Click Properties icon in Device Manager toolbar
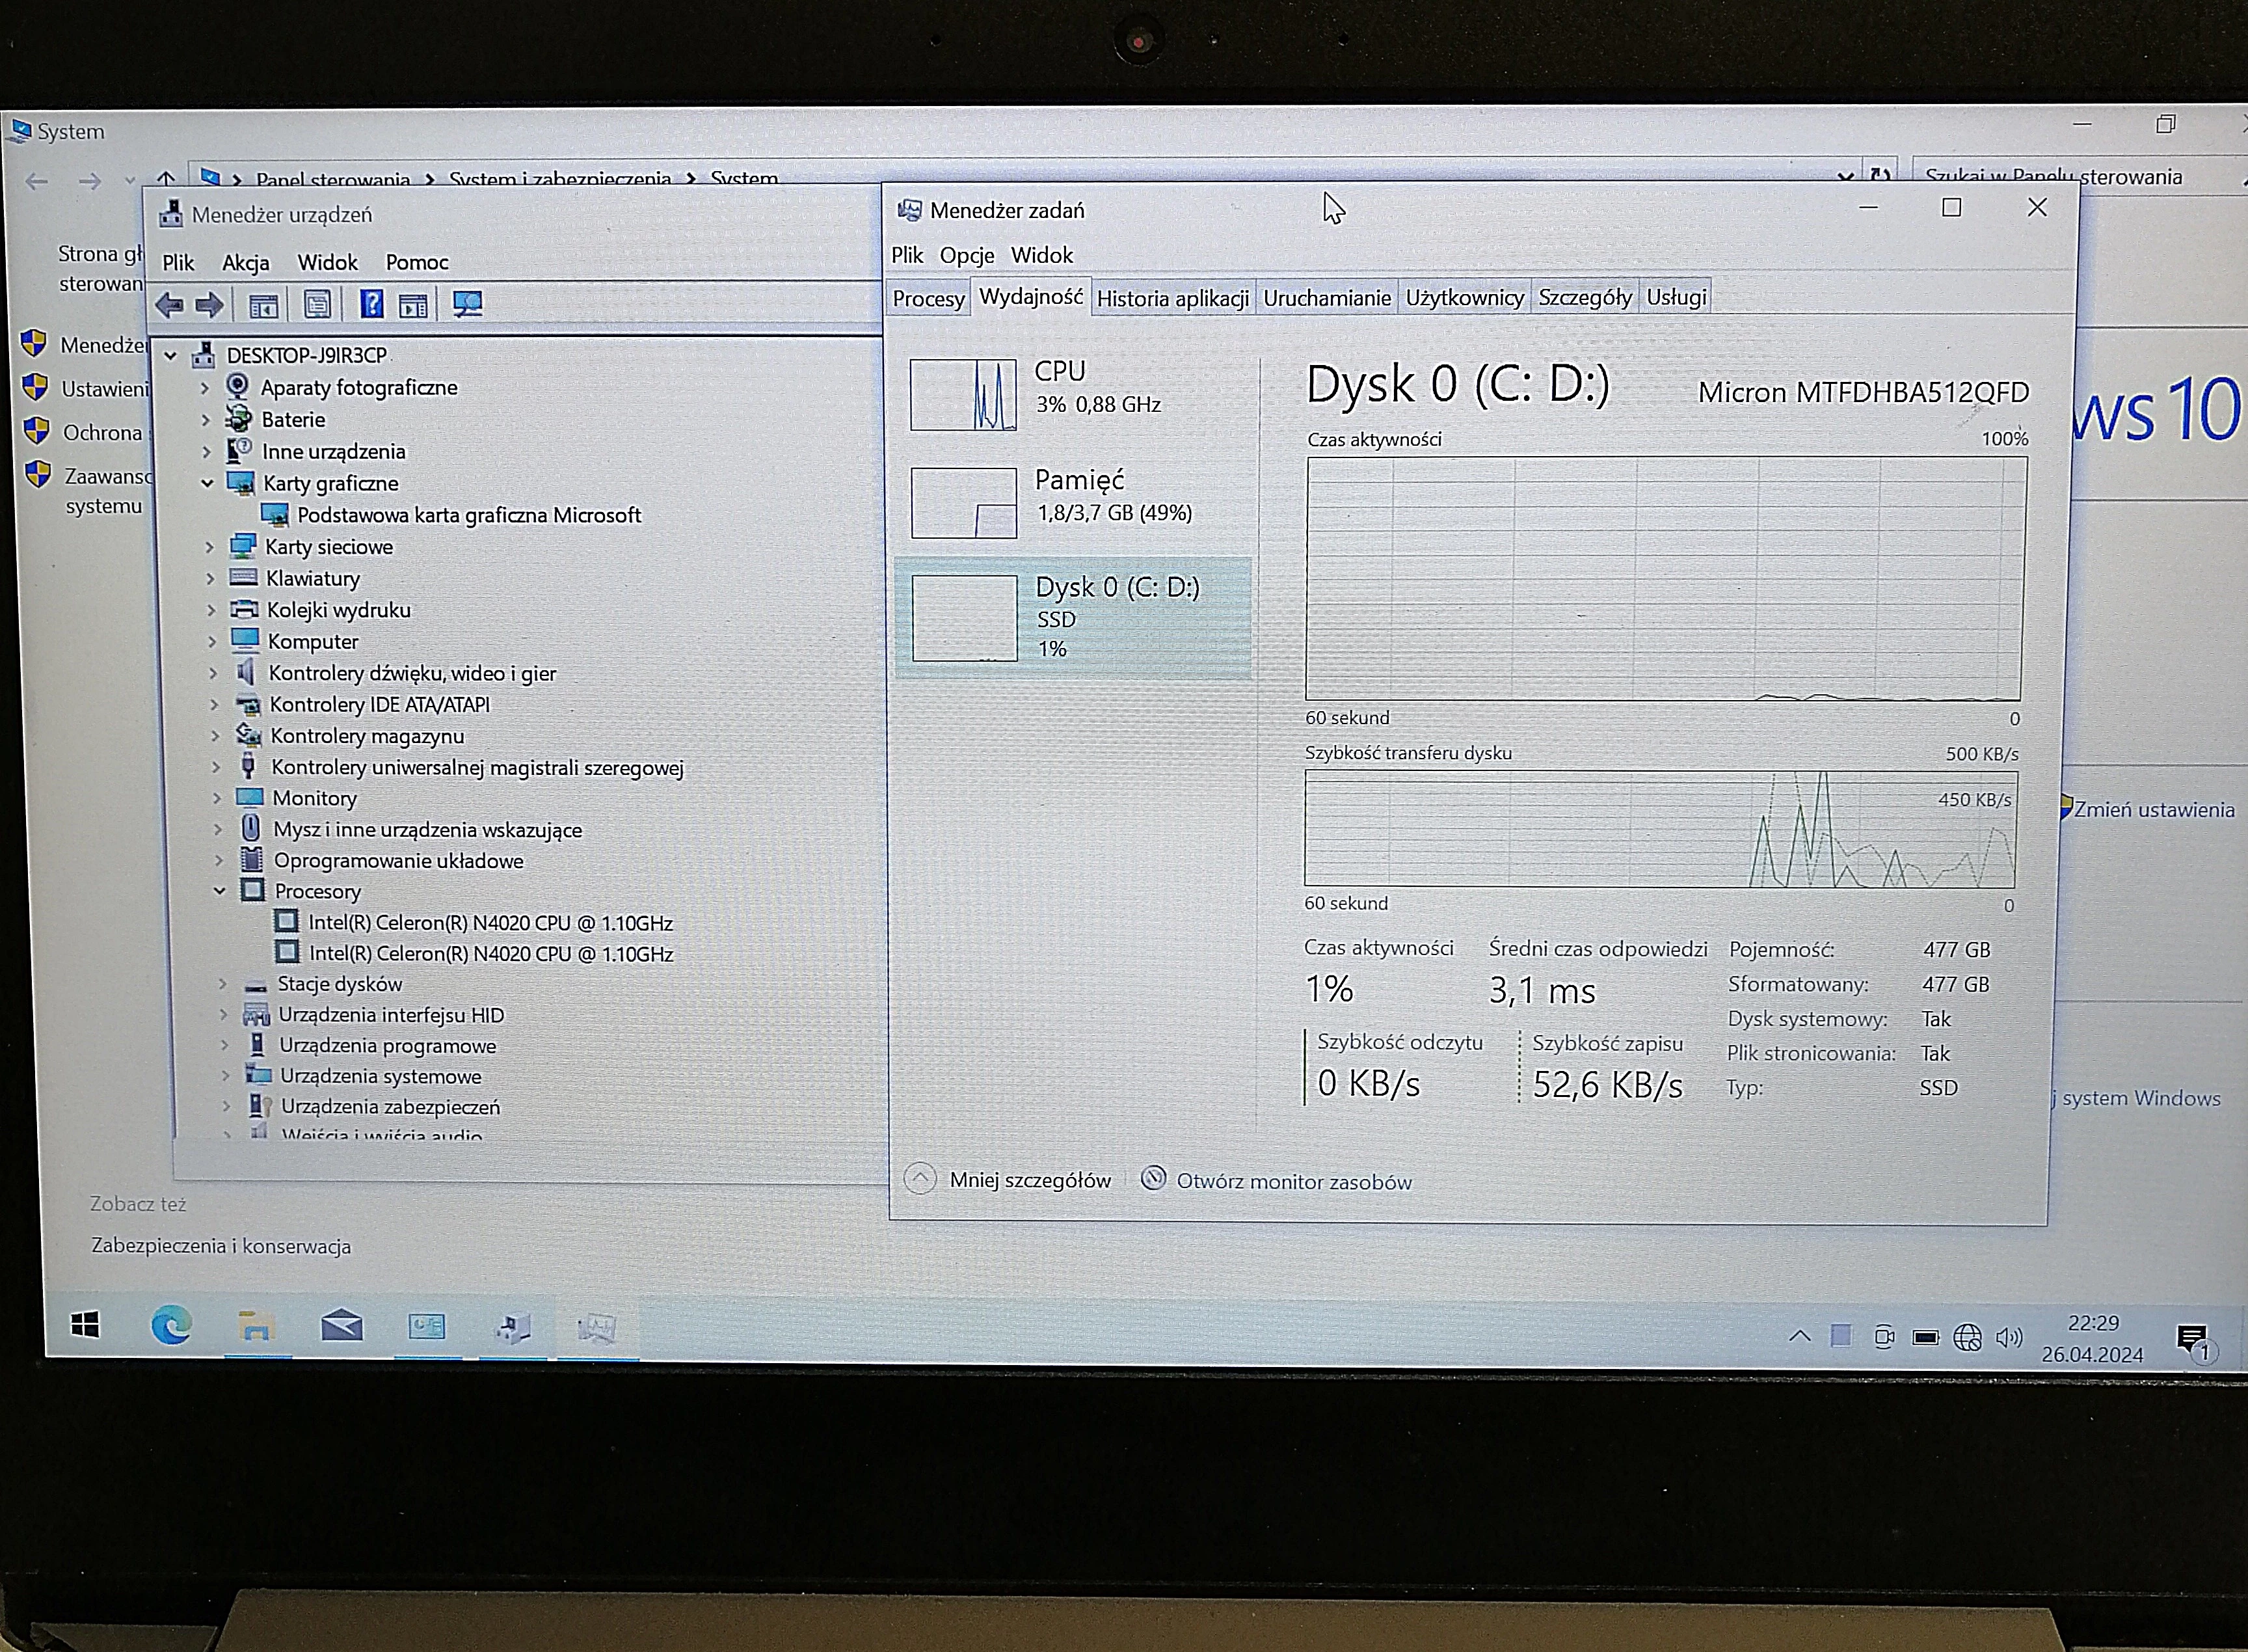This screenshot has width=2248, height=1652. [317, 305]
